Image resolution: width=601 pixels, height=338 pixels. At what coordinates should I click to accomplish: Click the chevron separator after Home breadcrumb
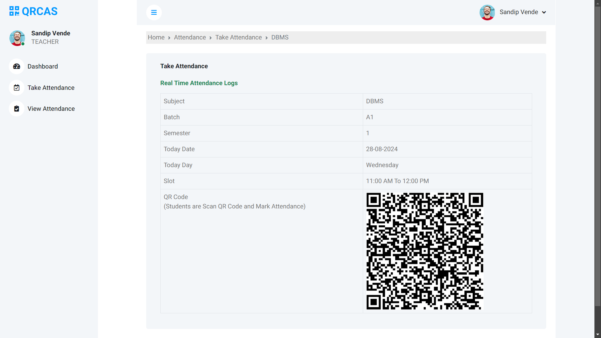click(169, 38)
